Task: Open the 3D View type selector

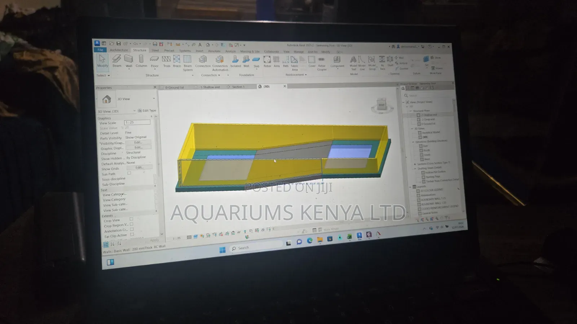Action: click(x=126, y=99)
